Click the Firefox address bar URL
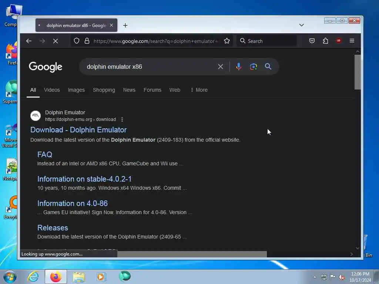The image size is (379, 284). pyautogui.click(x=155, y=41)
